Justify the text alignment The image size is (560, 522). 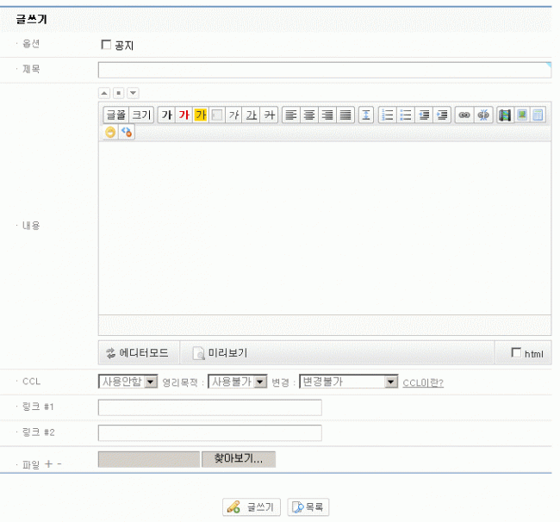(345, 115)
